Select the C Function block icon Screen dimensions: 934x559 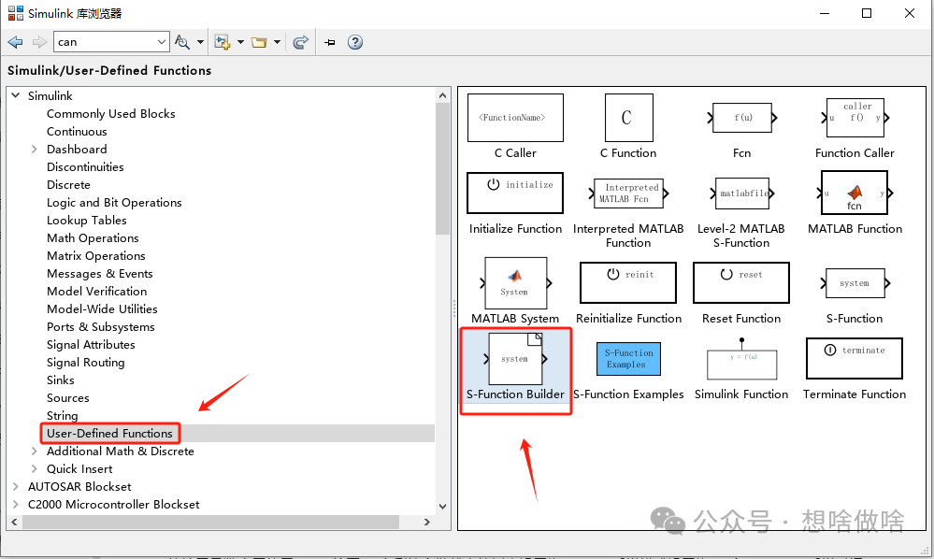pyautogui.click(x=628, y=118)
